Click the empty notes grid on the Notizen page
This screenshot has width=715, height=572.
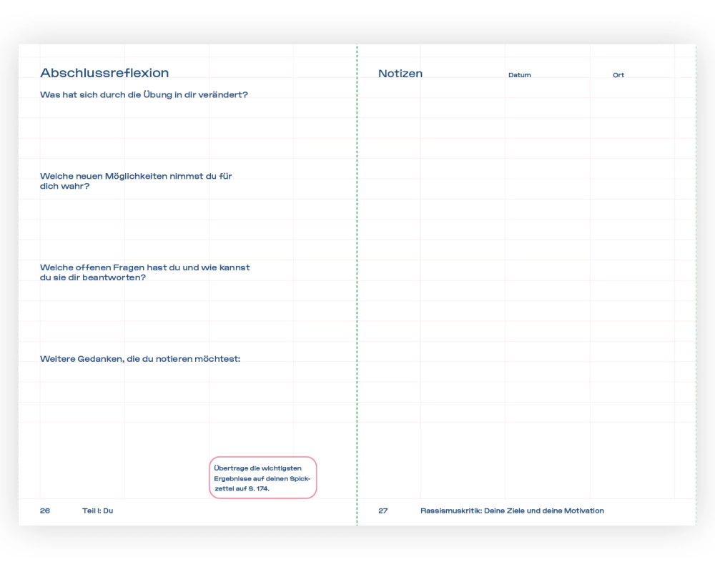tap(526, 286)
